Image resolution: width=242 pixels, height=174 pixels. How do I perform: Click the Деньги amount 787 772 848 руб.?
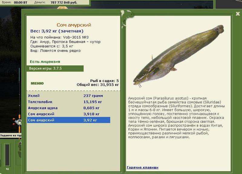[64, 2]
